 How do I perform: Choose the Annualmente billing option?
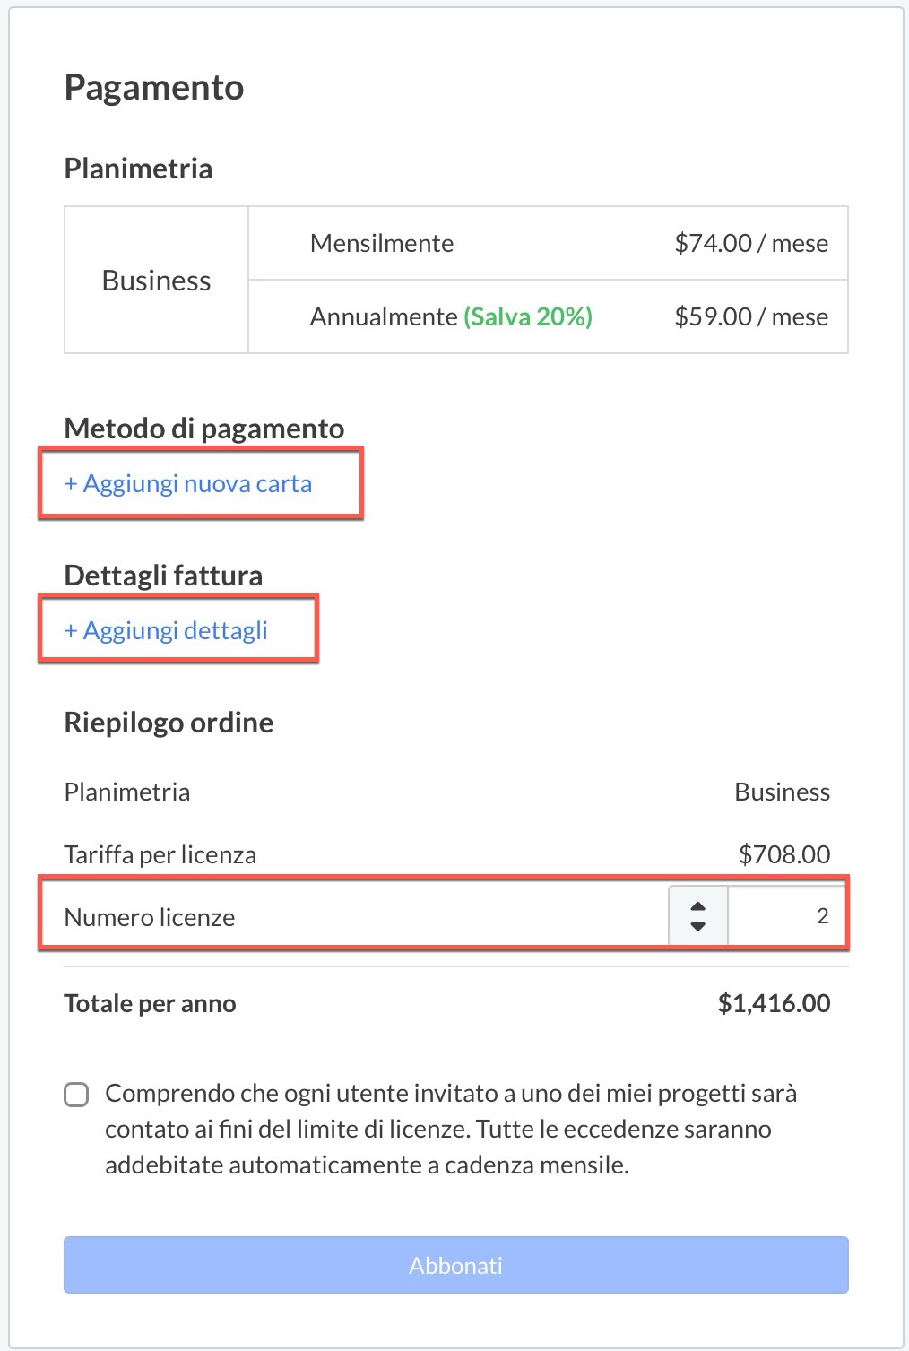[384, 316]
